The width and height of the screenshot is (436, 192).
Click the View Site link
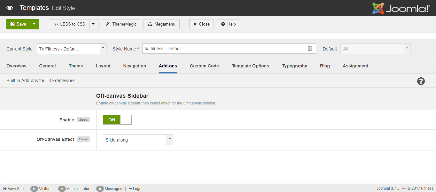(x=13, y=189)
